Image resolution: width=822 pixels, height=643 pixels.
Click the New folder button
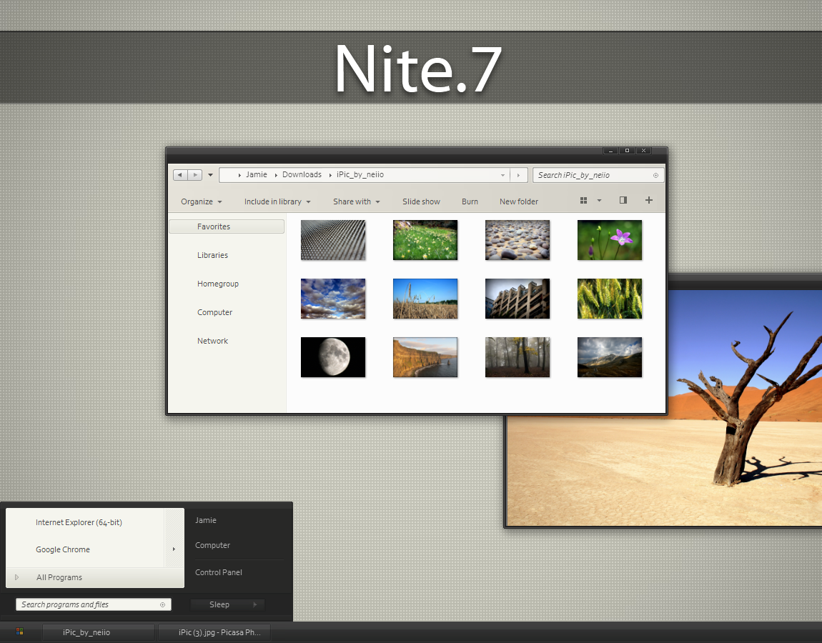(518, 201)
